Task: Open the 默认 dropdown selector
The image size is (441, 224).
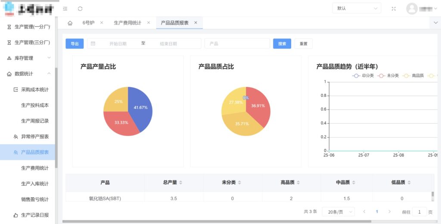Action: [356, 9]
